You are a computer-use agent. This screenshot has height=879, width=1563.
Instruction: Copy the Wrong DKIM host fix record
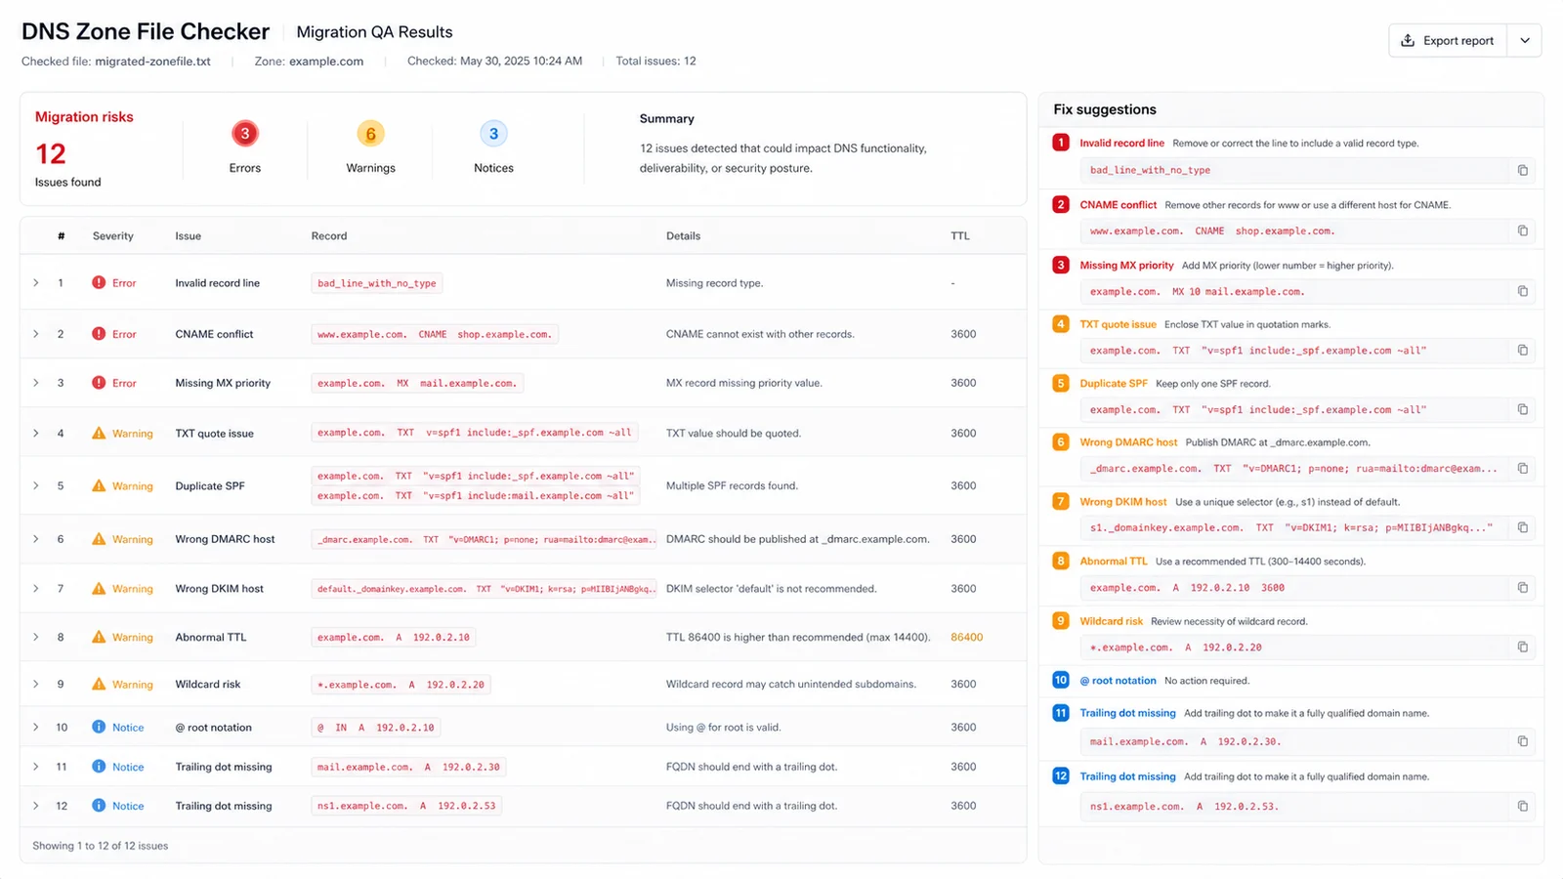(1522, 527)
